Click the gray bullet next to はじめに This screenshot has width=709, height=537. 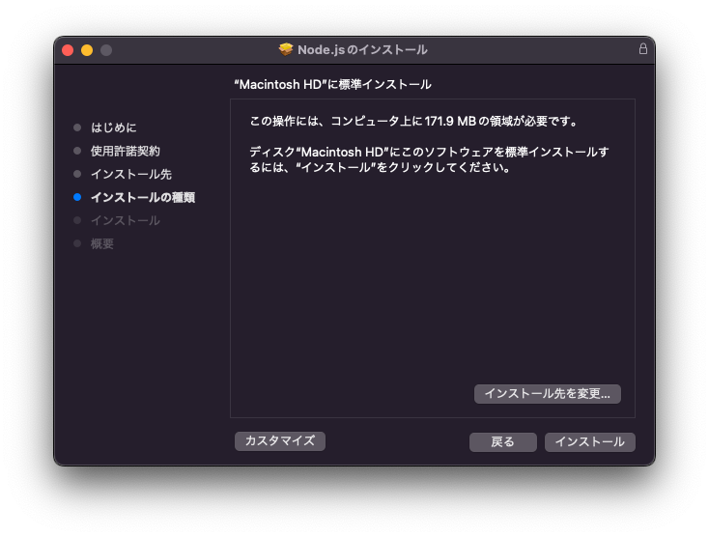pos(77,127)
